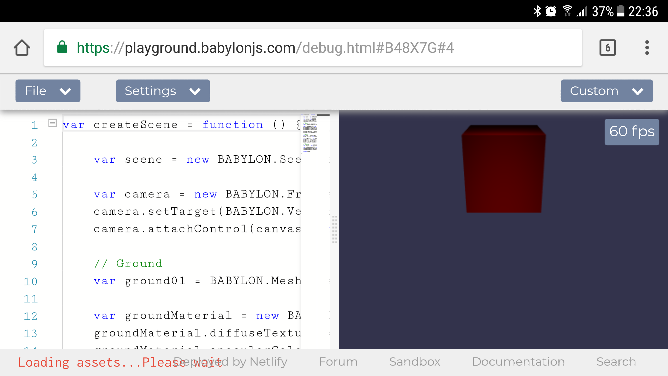Open the File dropdown menu

click(x=48, y=91)
